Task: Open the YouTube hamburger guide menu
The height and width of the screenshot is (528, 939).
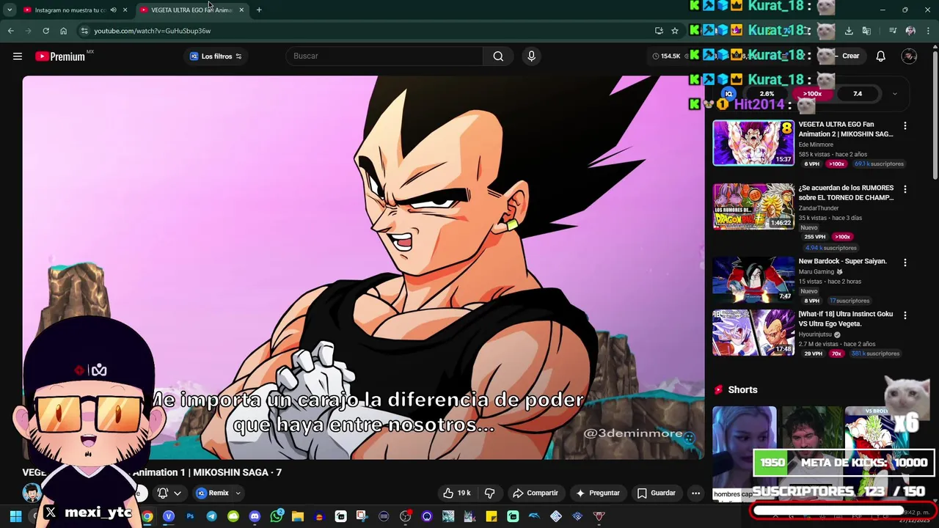Action: 18,56
